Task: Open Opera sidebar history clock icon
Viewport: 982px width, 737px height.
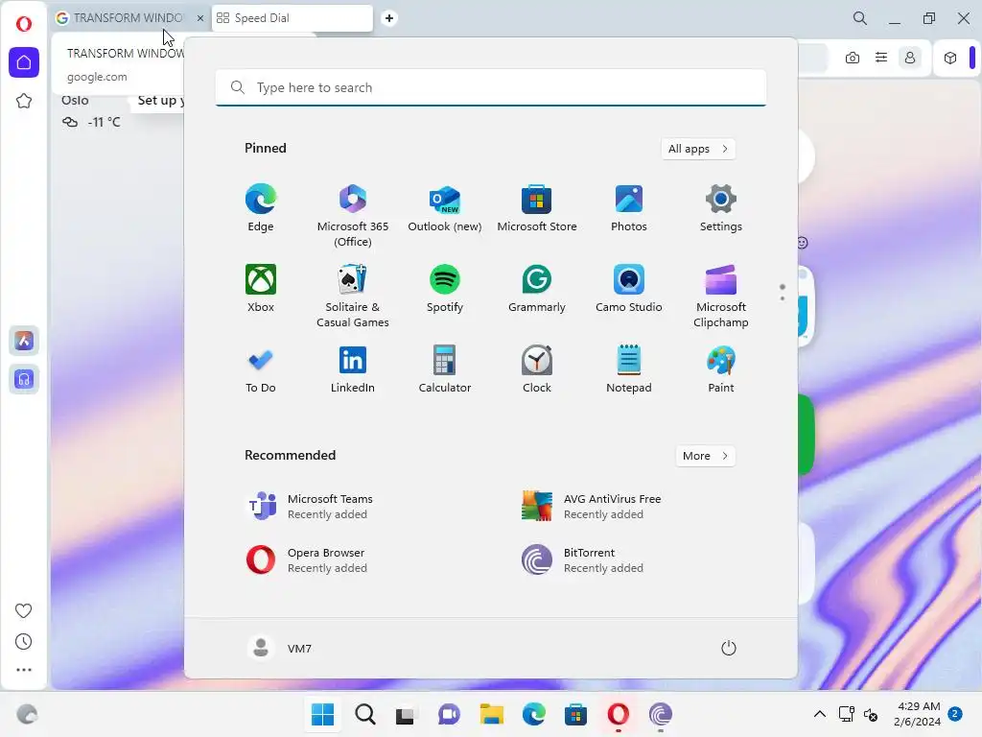Action: click(24, 641)
